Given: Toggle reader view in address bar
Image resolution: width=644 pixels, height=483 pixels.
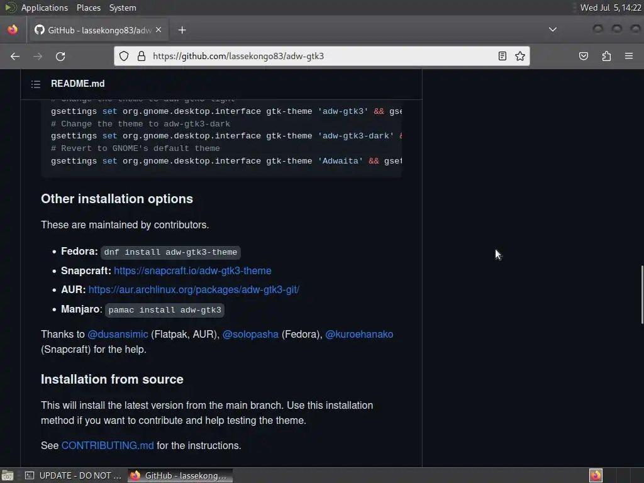Looking at the screenshot, I should 502,56.
